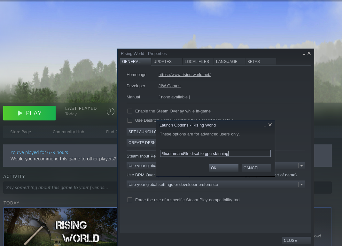Minimize the Rising World Properties window
The image size is (342, 246).
(304, 54)
